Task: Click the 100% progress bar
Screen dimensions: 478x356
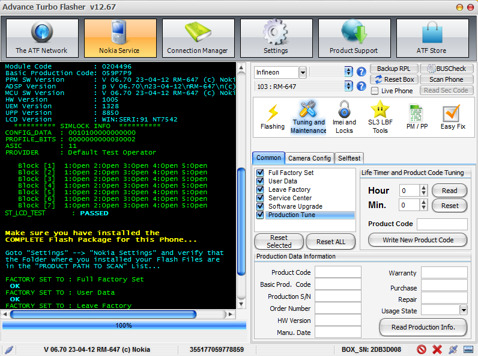Action: click(x=124, y=325)
